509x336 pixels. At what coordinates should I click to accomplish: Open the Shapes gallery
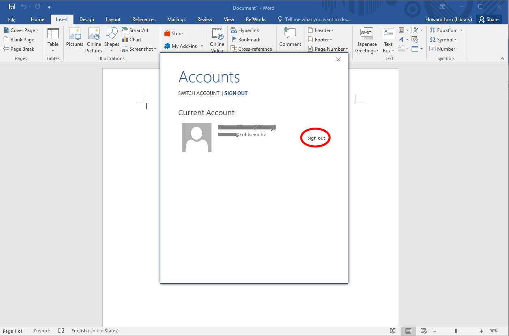tap(112, 40)
